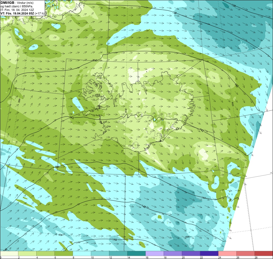
Task: Select the palest 0–2 m/s legend swatch
Action: [x=9, y=253]
